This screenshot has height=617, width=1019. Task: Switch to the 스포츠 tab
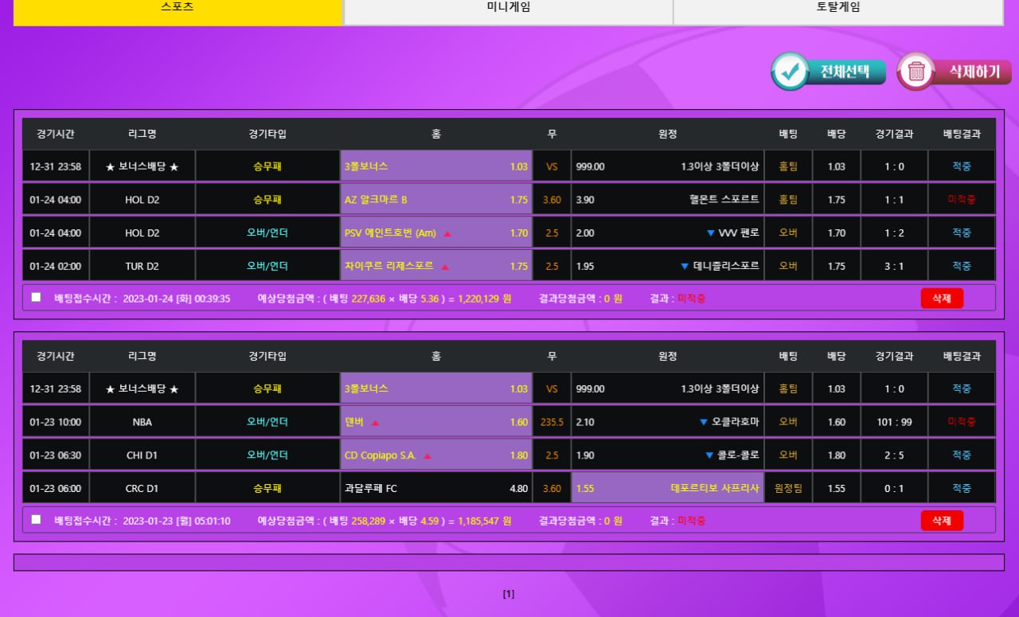pyautogui.click(x=178, y=8)
